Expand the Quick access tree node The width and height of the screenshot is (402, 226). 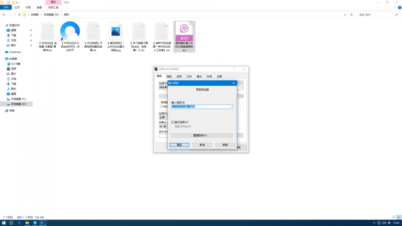click(x=3, y=25)
